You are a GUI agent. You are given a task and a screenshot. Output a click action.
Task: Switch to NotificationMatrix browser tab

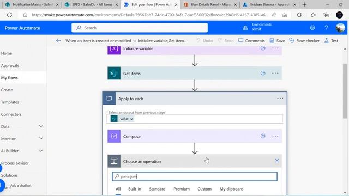pyautogui.click(x=32, y=4)
